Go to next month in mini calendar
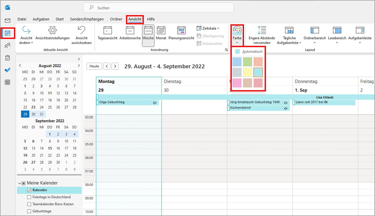This screenshot has width=375, height=216. click(x=79, y=65)
